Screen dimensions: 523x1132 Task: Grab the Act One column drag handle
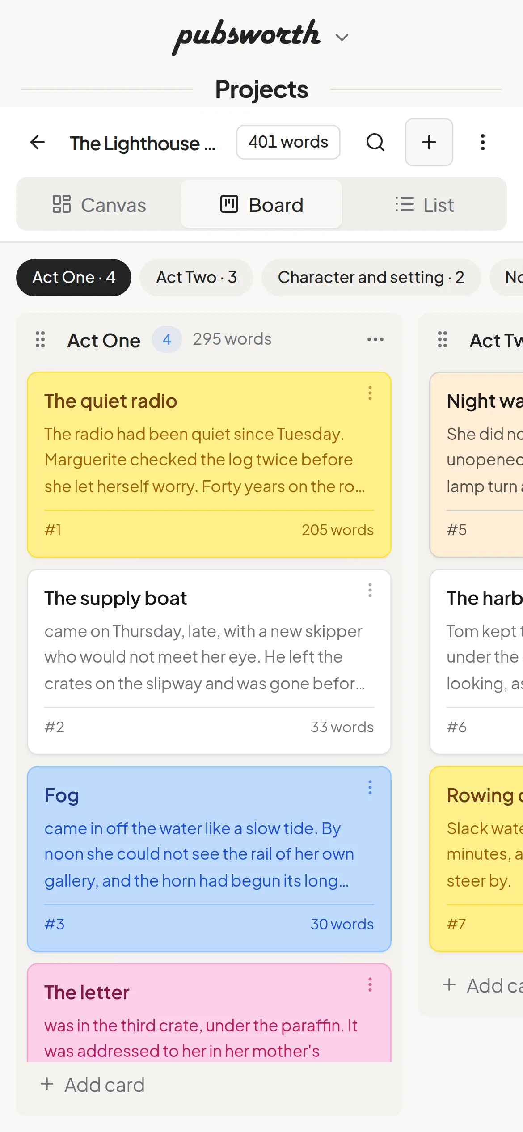[x=40, y=340]
